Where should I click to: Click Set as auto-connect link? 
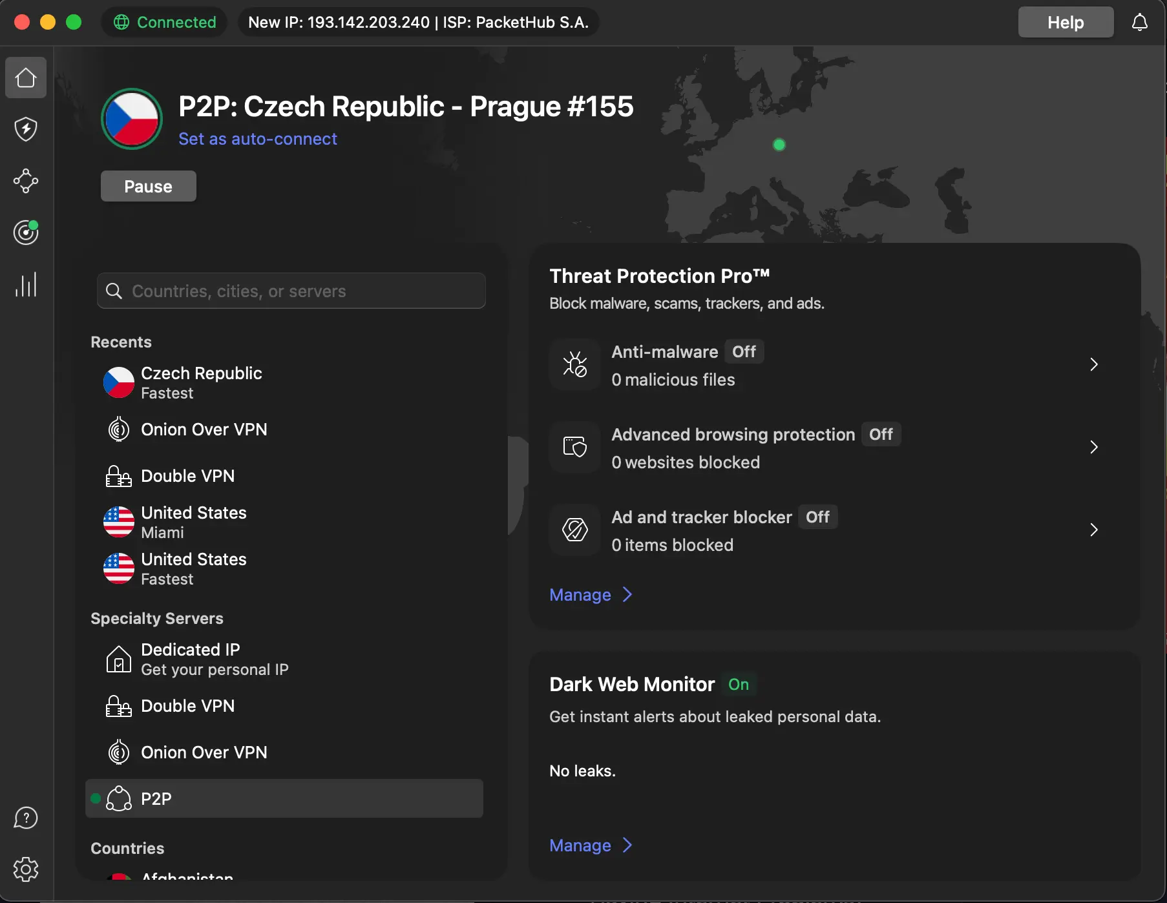(258, 138)
